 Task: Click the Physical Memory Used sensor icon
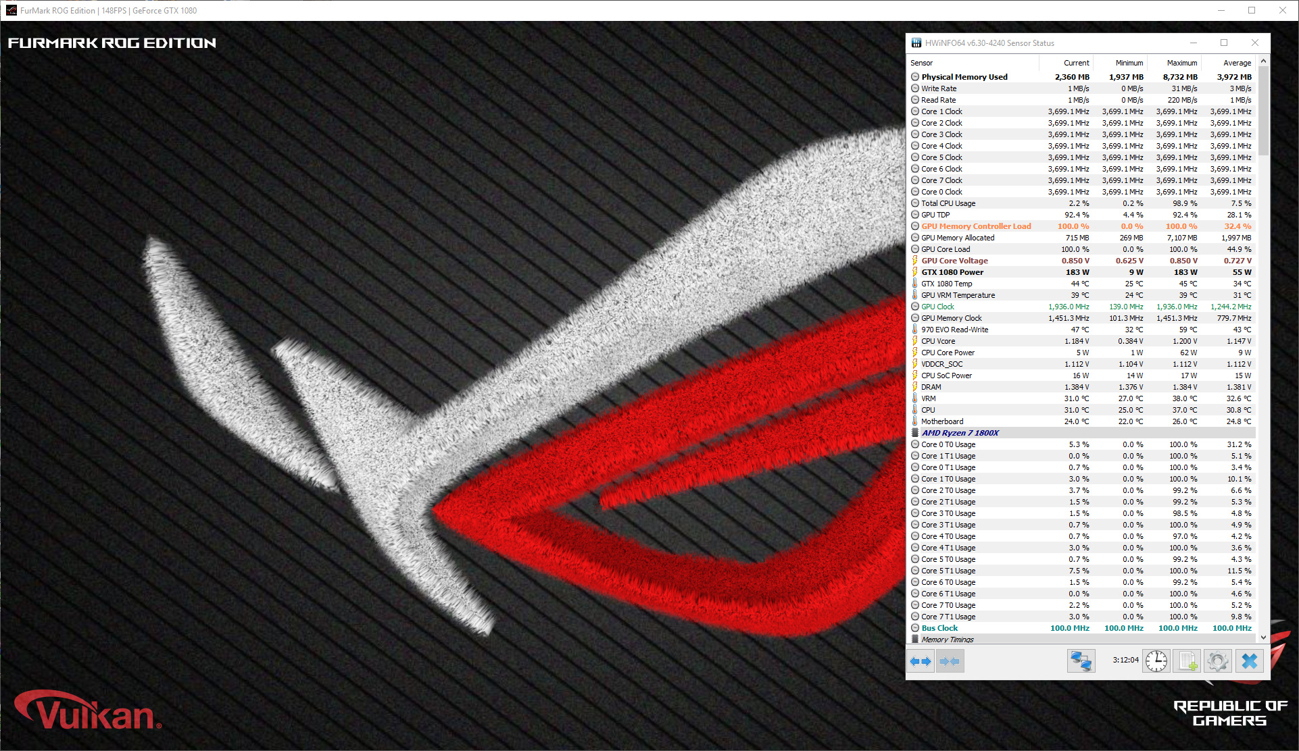pyautogui.click(x=915, y=77)
